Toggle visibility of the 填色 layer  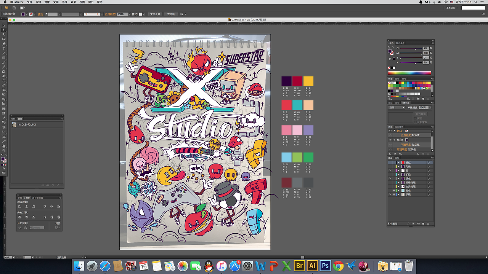pos(390,178)
